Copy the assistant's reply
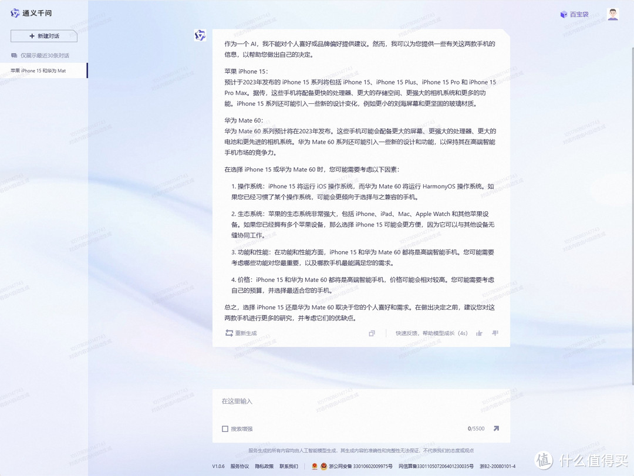This screenshot has height=476, width=634. (372, 333)
